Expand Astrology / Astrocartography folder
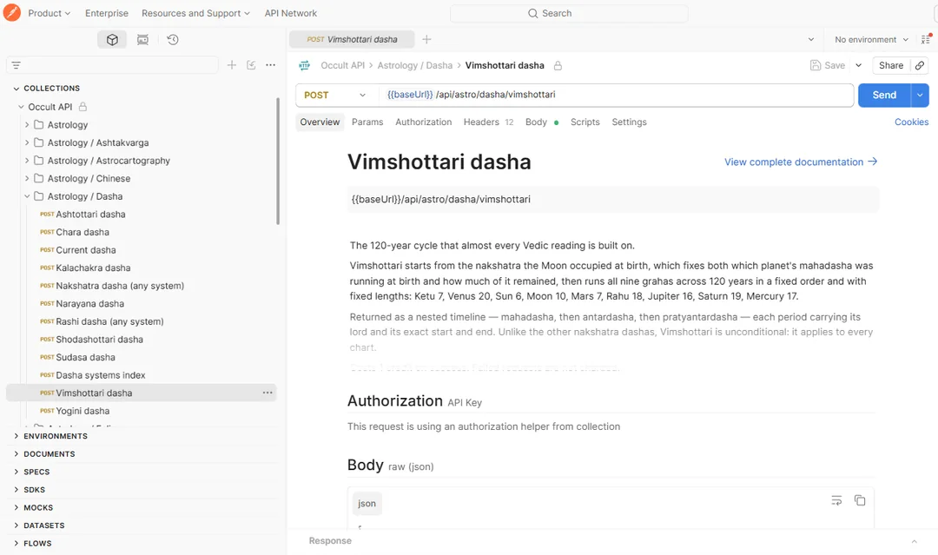938x555 pixels. click(x=27, y=161)
